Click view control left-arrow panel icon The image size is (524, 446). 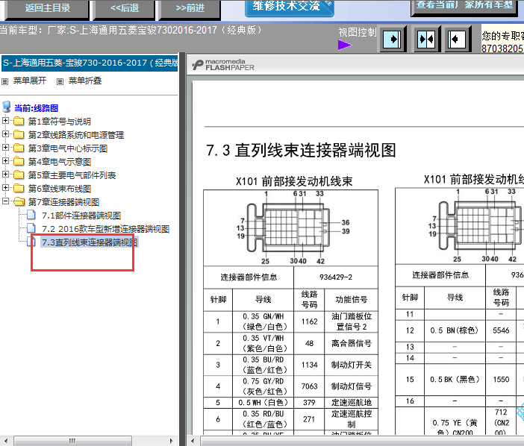tap(457, 39)
